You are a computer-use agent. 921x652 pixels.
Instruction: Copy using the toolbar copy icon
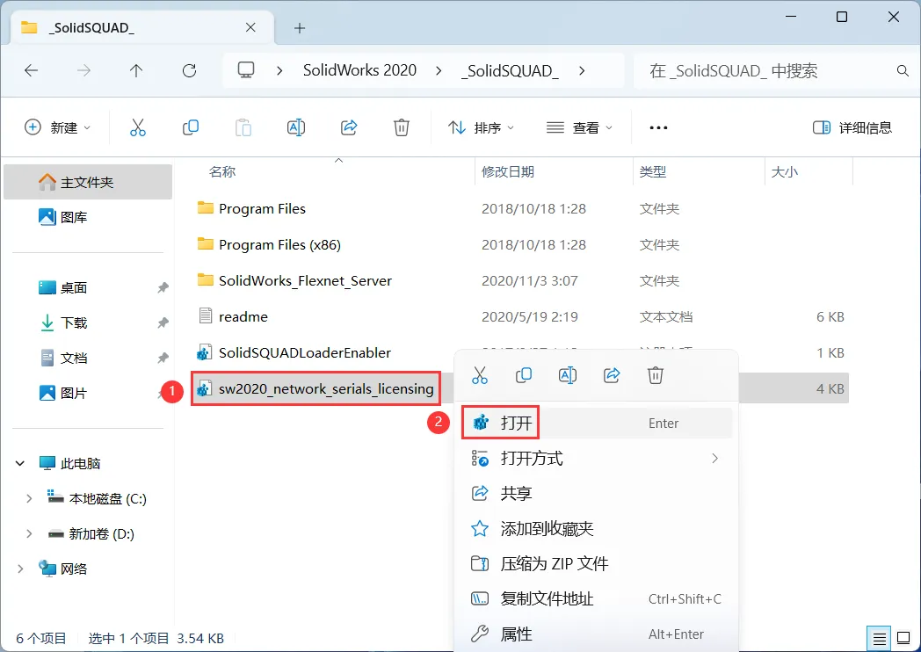(191, 127)
